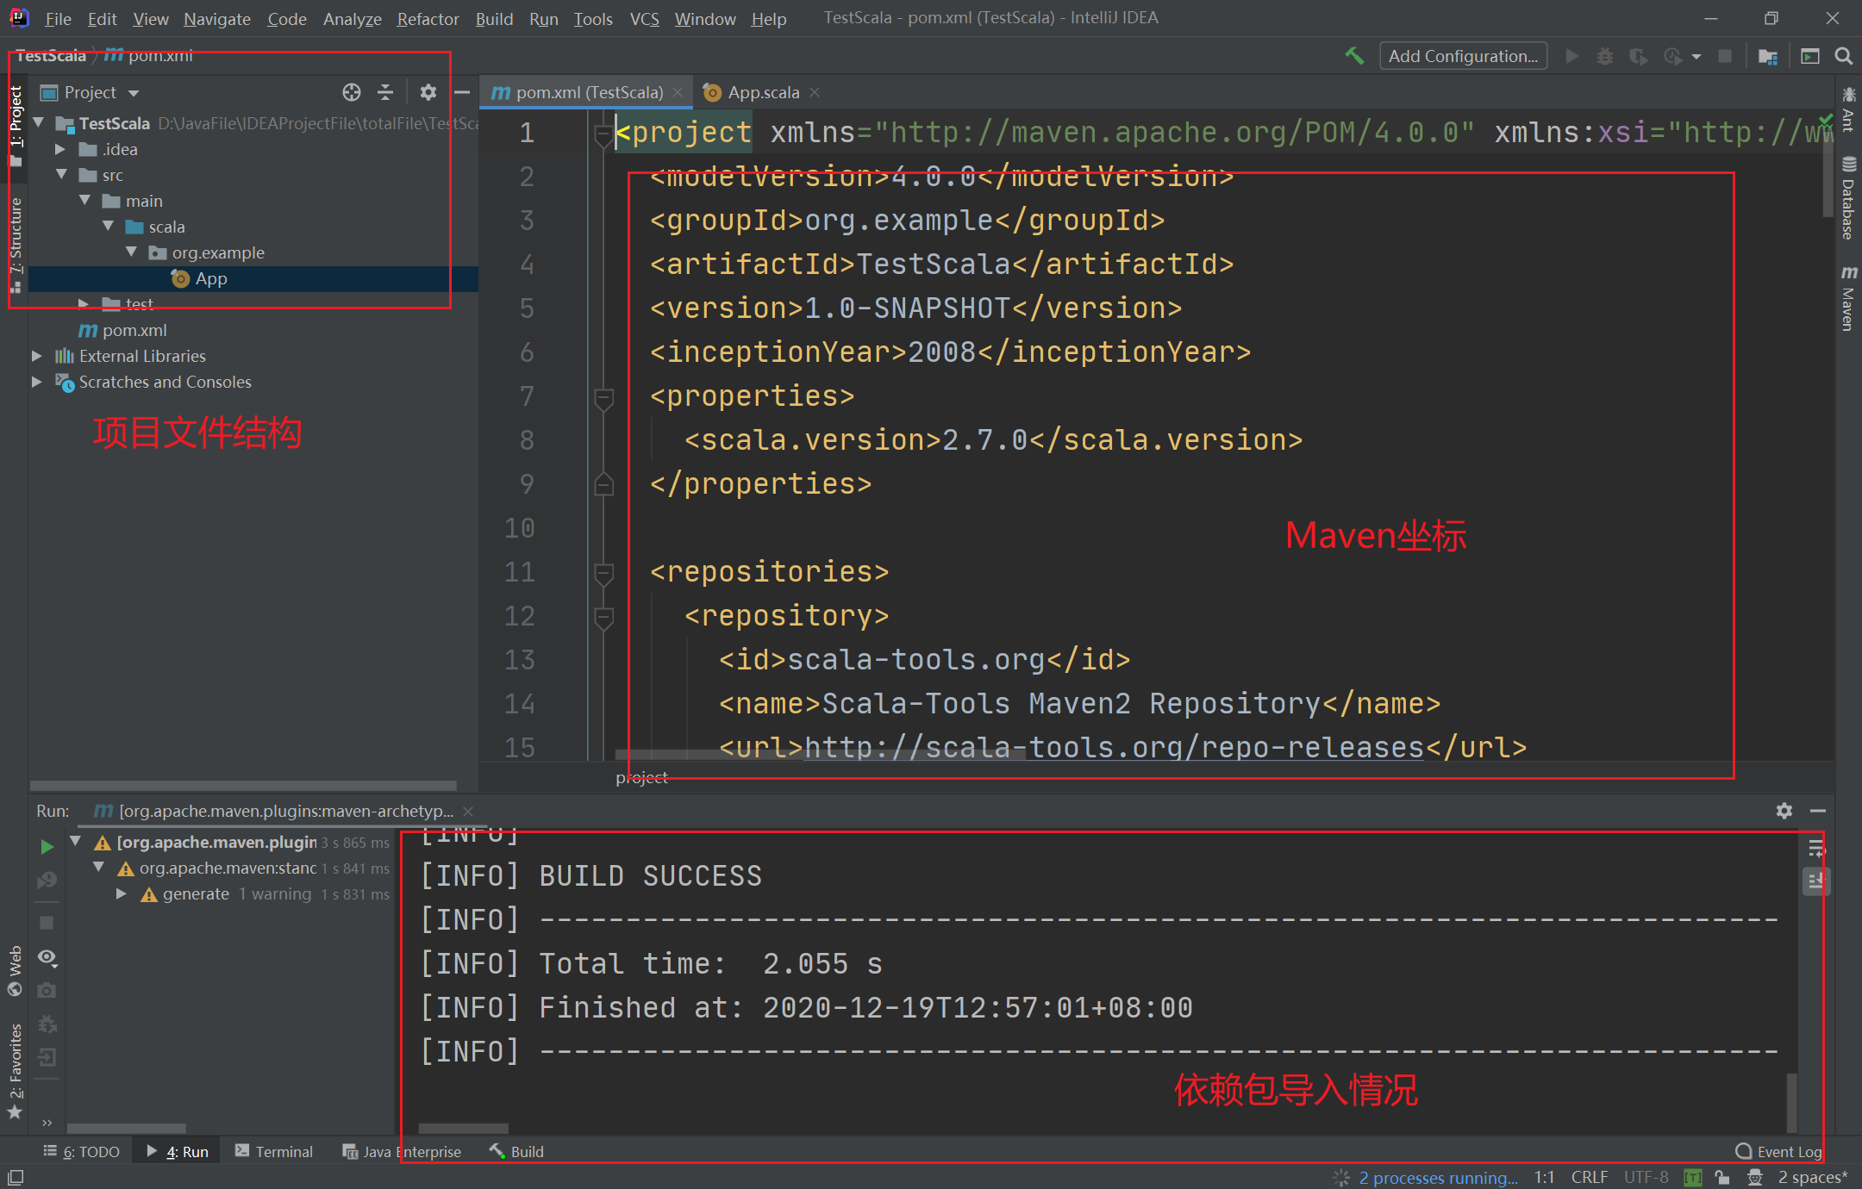Toggle the Run panel eye view icon
Image resolution: width=1862 pixels, height=1189 pixels.
[x=47, y=957]
